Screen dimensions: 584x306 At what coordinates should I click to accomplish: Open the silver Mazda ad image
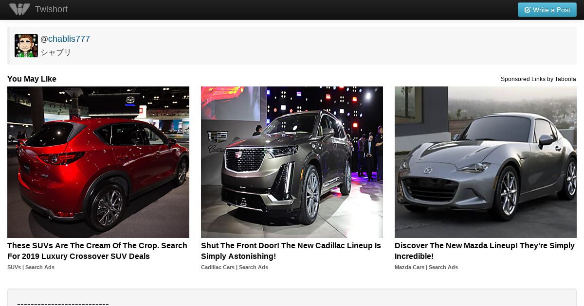coord(486,162)
